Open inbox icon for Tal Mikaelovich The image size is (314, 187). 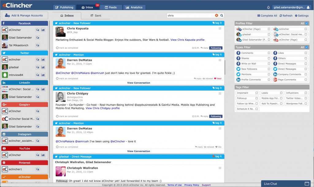point(37,45)
